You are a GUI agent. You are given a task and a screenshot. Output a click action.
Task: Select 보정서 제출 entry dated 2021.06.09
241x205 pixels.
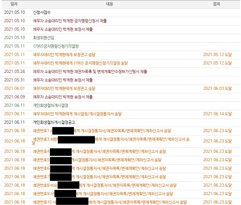[63, 97]
